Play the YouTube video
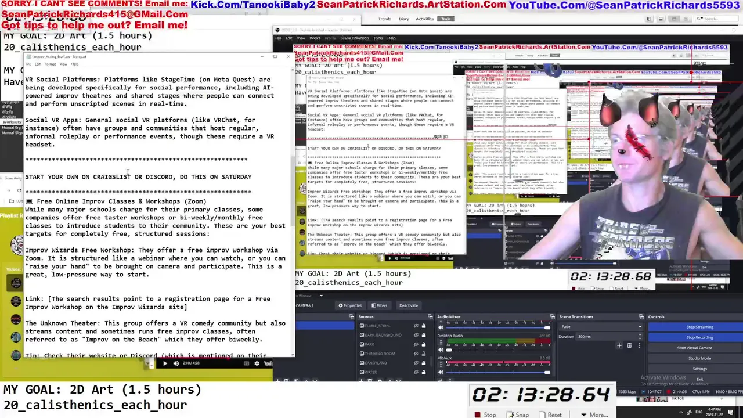The image size is (743, 418). [x=165, y=363]
